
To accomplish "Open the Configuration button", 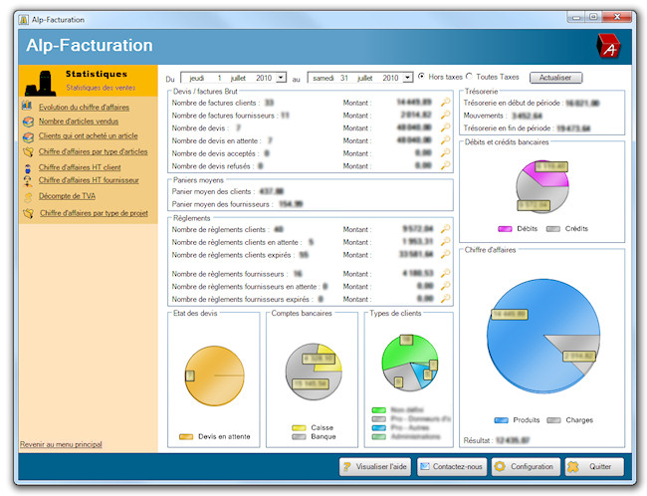I will point(524,466).
